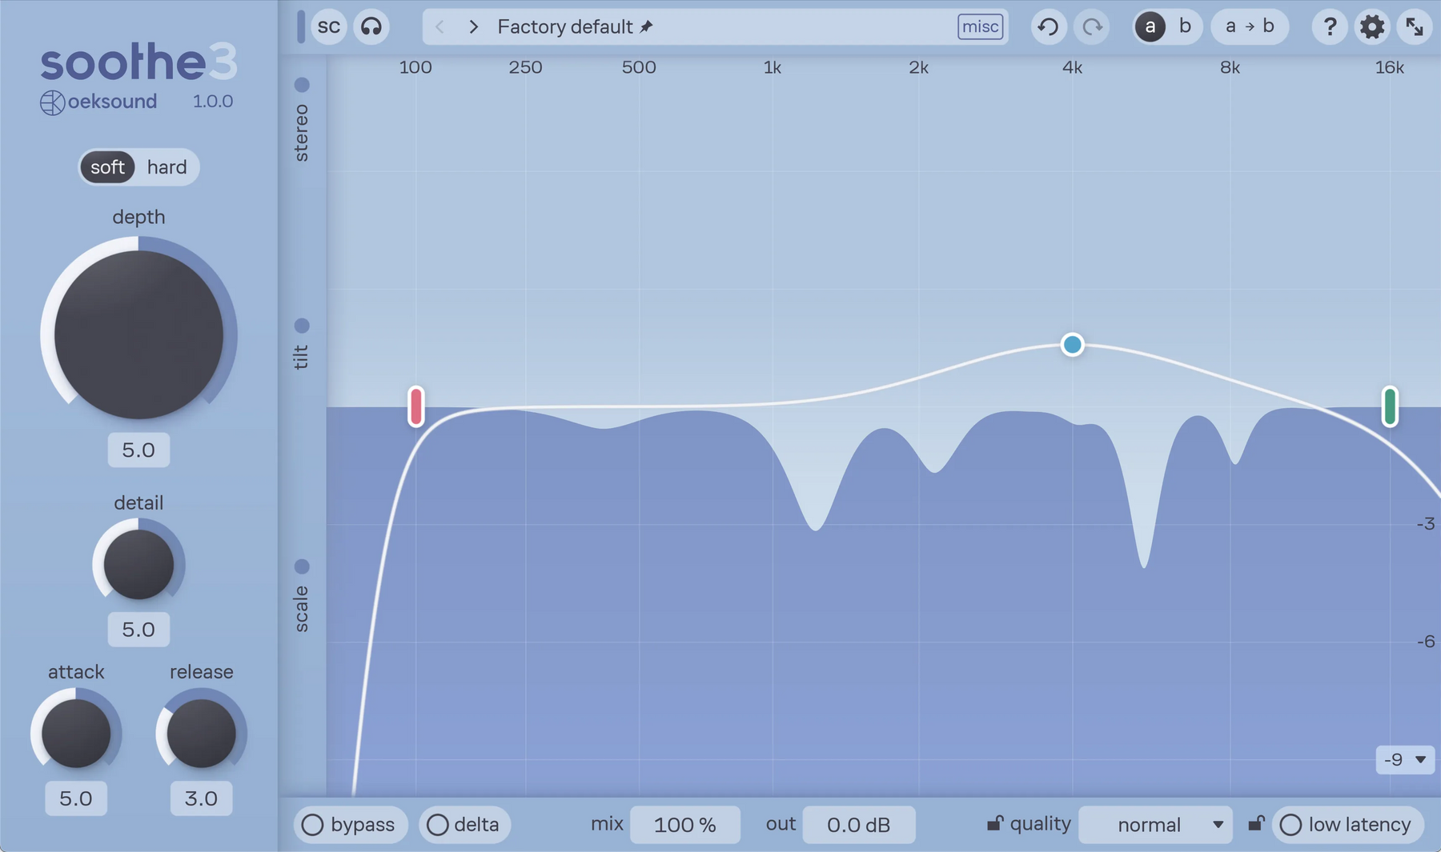Go to next preset arrow
The width and height of the screenshot is (1441, 852).
coord(474,26)
